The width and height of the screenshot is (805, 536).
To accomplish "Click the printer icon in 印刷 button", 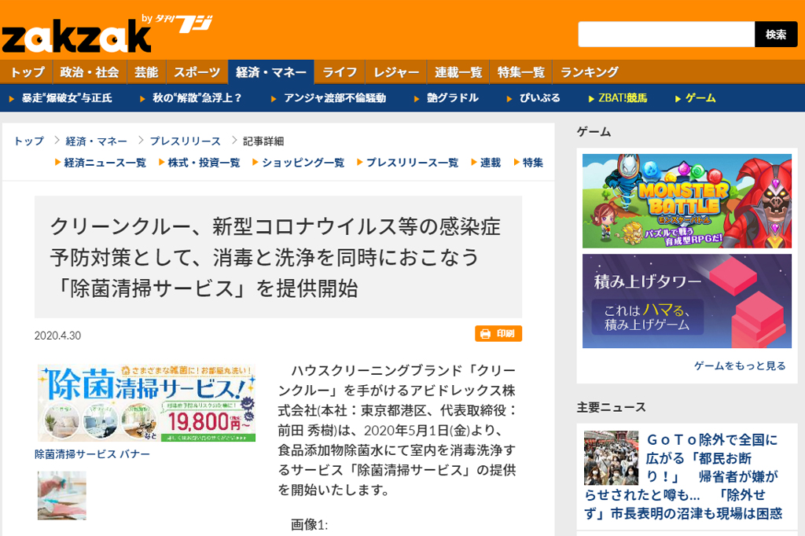I will 485,334.
